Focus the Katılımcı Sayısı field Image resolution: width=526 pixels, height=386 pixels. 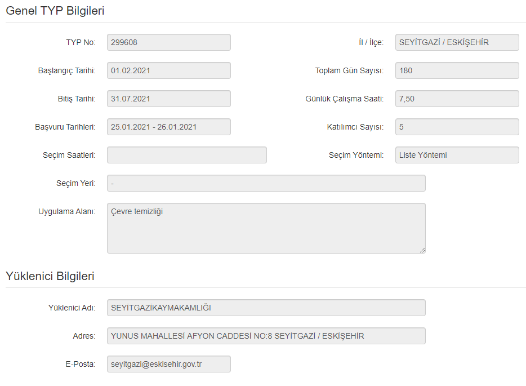coord(457,127)
